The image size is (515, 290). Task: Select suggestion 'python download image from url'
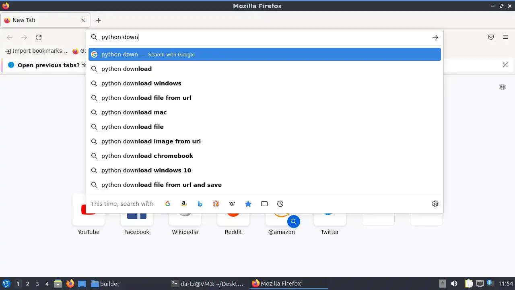pos(265,141)
